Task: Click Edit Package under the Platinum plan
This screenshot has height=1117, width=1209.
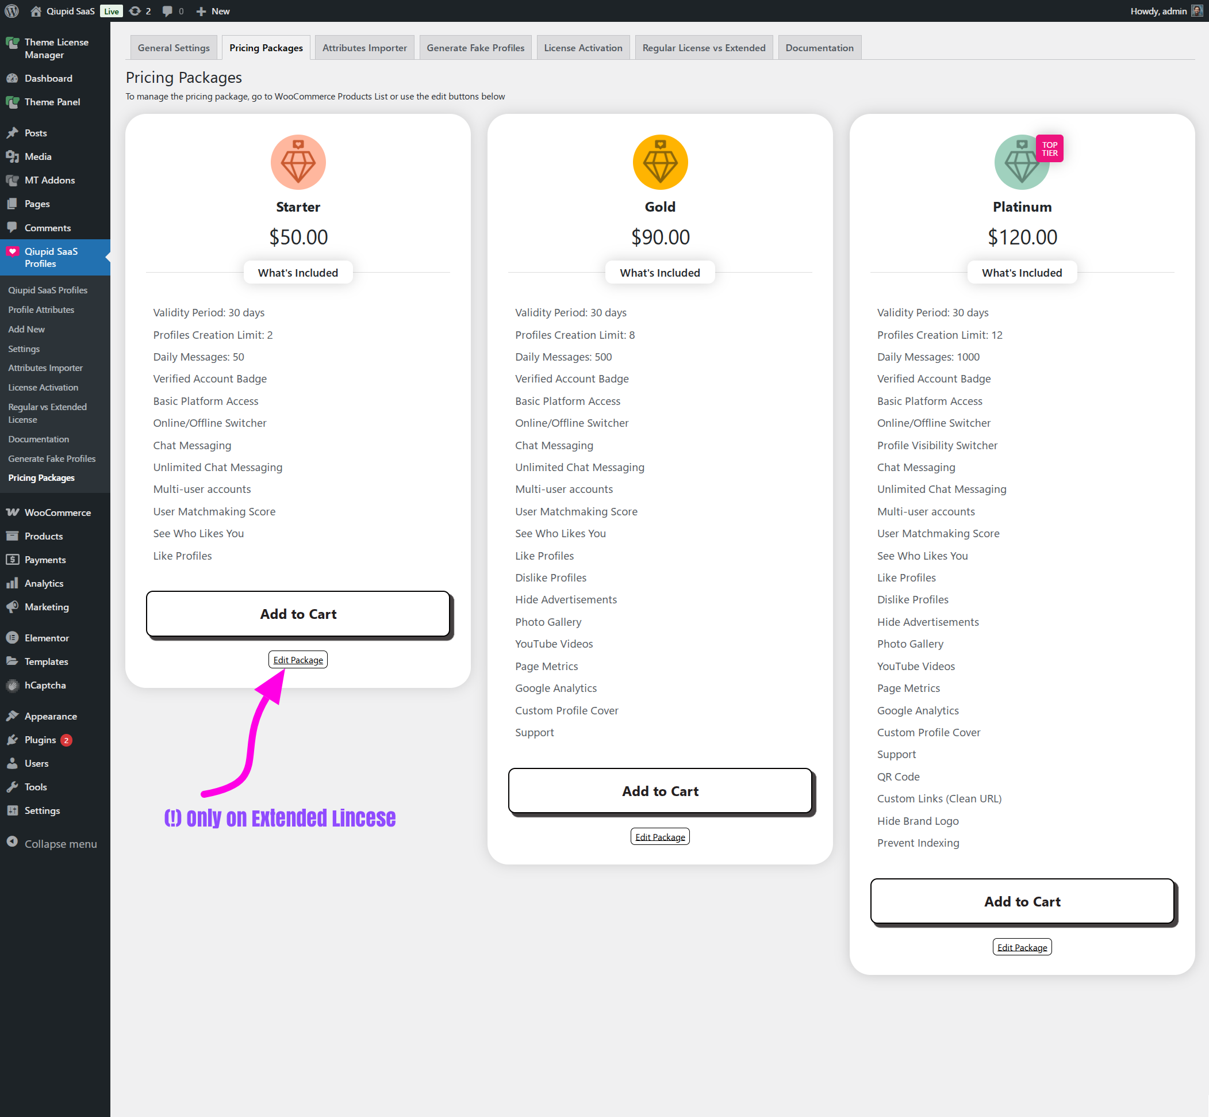Action: [x=1021, y=947]
